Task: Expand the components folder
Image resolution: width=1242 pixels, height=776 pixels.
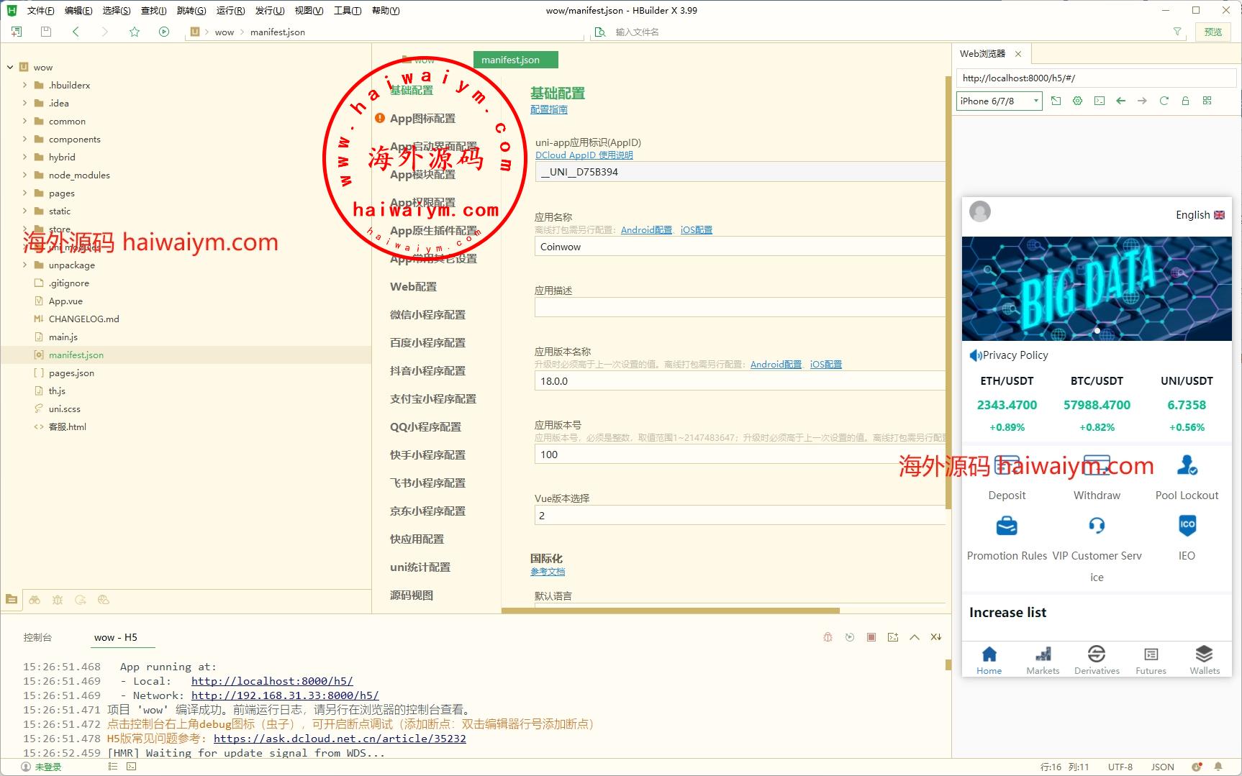Action: 25,139
